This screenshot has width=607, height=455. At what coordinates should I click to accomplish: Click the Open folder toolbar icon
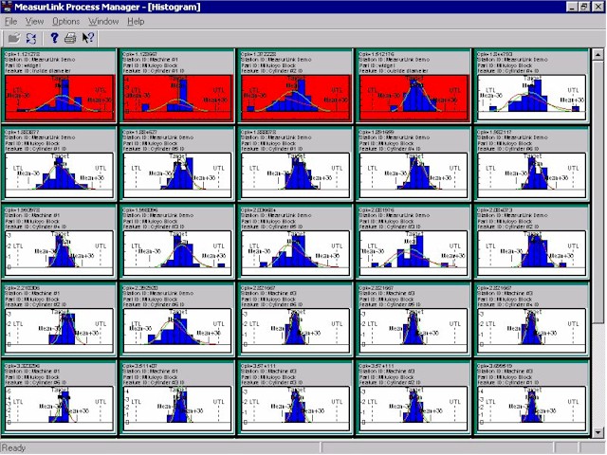coord(12,38)
